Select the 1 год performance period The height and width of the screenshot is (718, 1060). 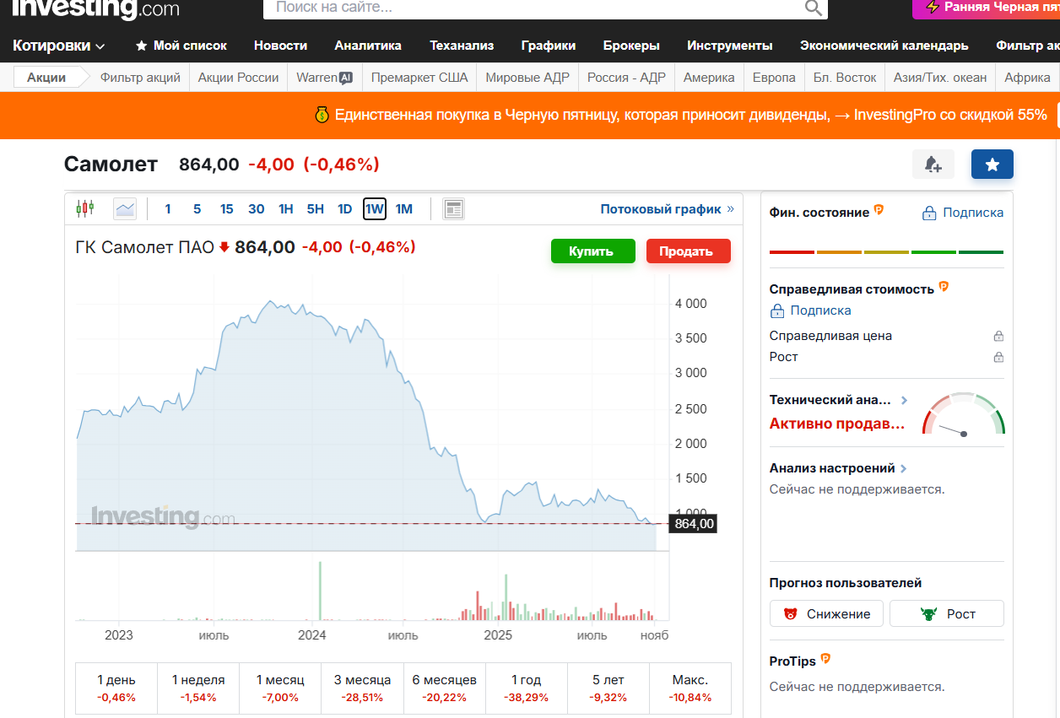tap(527, 688)
